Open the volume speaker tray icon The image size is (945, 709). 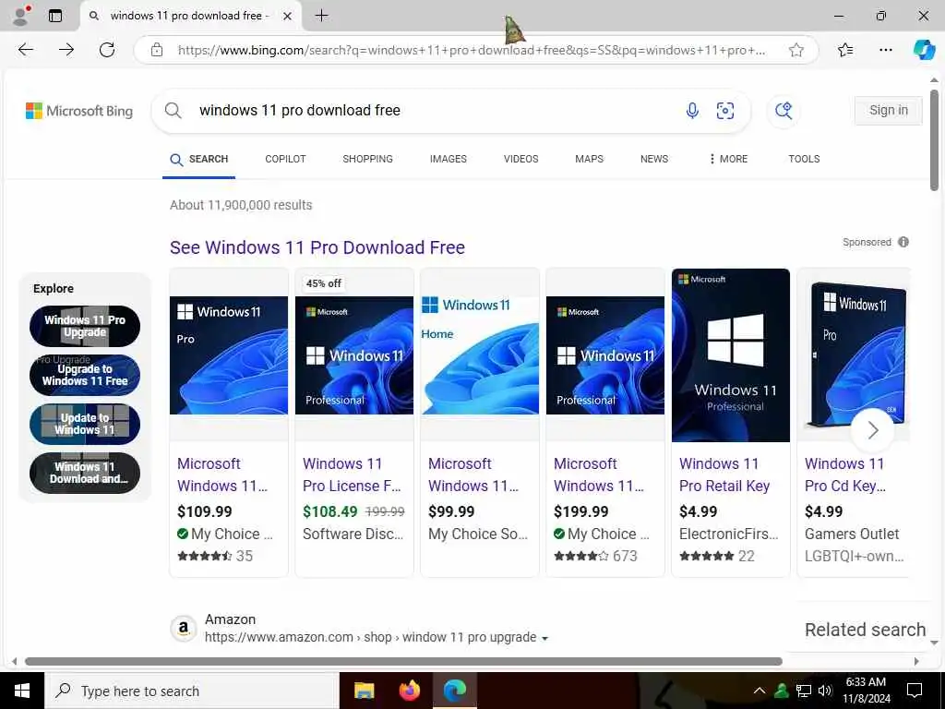tap(825, 691)
